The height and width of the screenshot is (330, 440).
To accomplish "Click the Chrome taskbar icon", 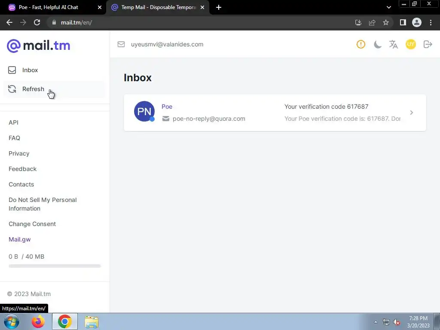I will [x=64, y=321].
